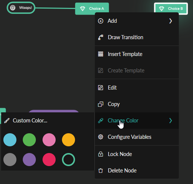This screenshot has width=193, height=184.
Task: Click the plus-circle Add icon
Action: pyautogui.click(x=100, y=21)
